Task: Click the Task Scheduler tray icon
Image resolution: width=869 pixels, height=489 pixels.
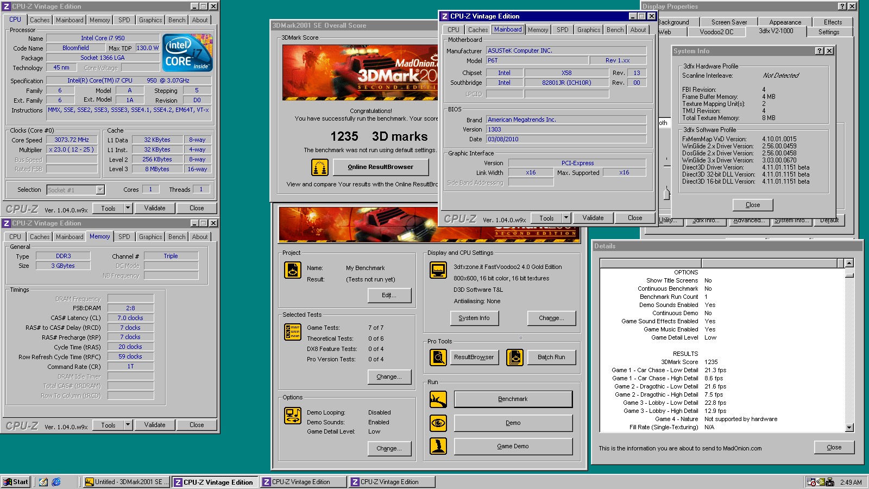Action: [811, 482]
